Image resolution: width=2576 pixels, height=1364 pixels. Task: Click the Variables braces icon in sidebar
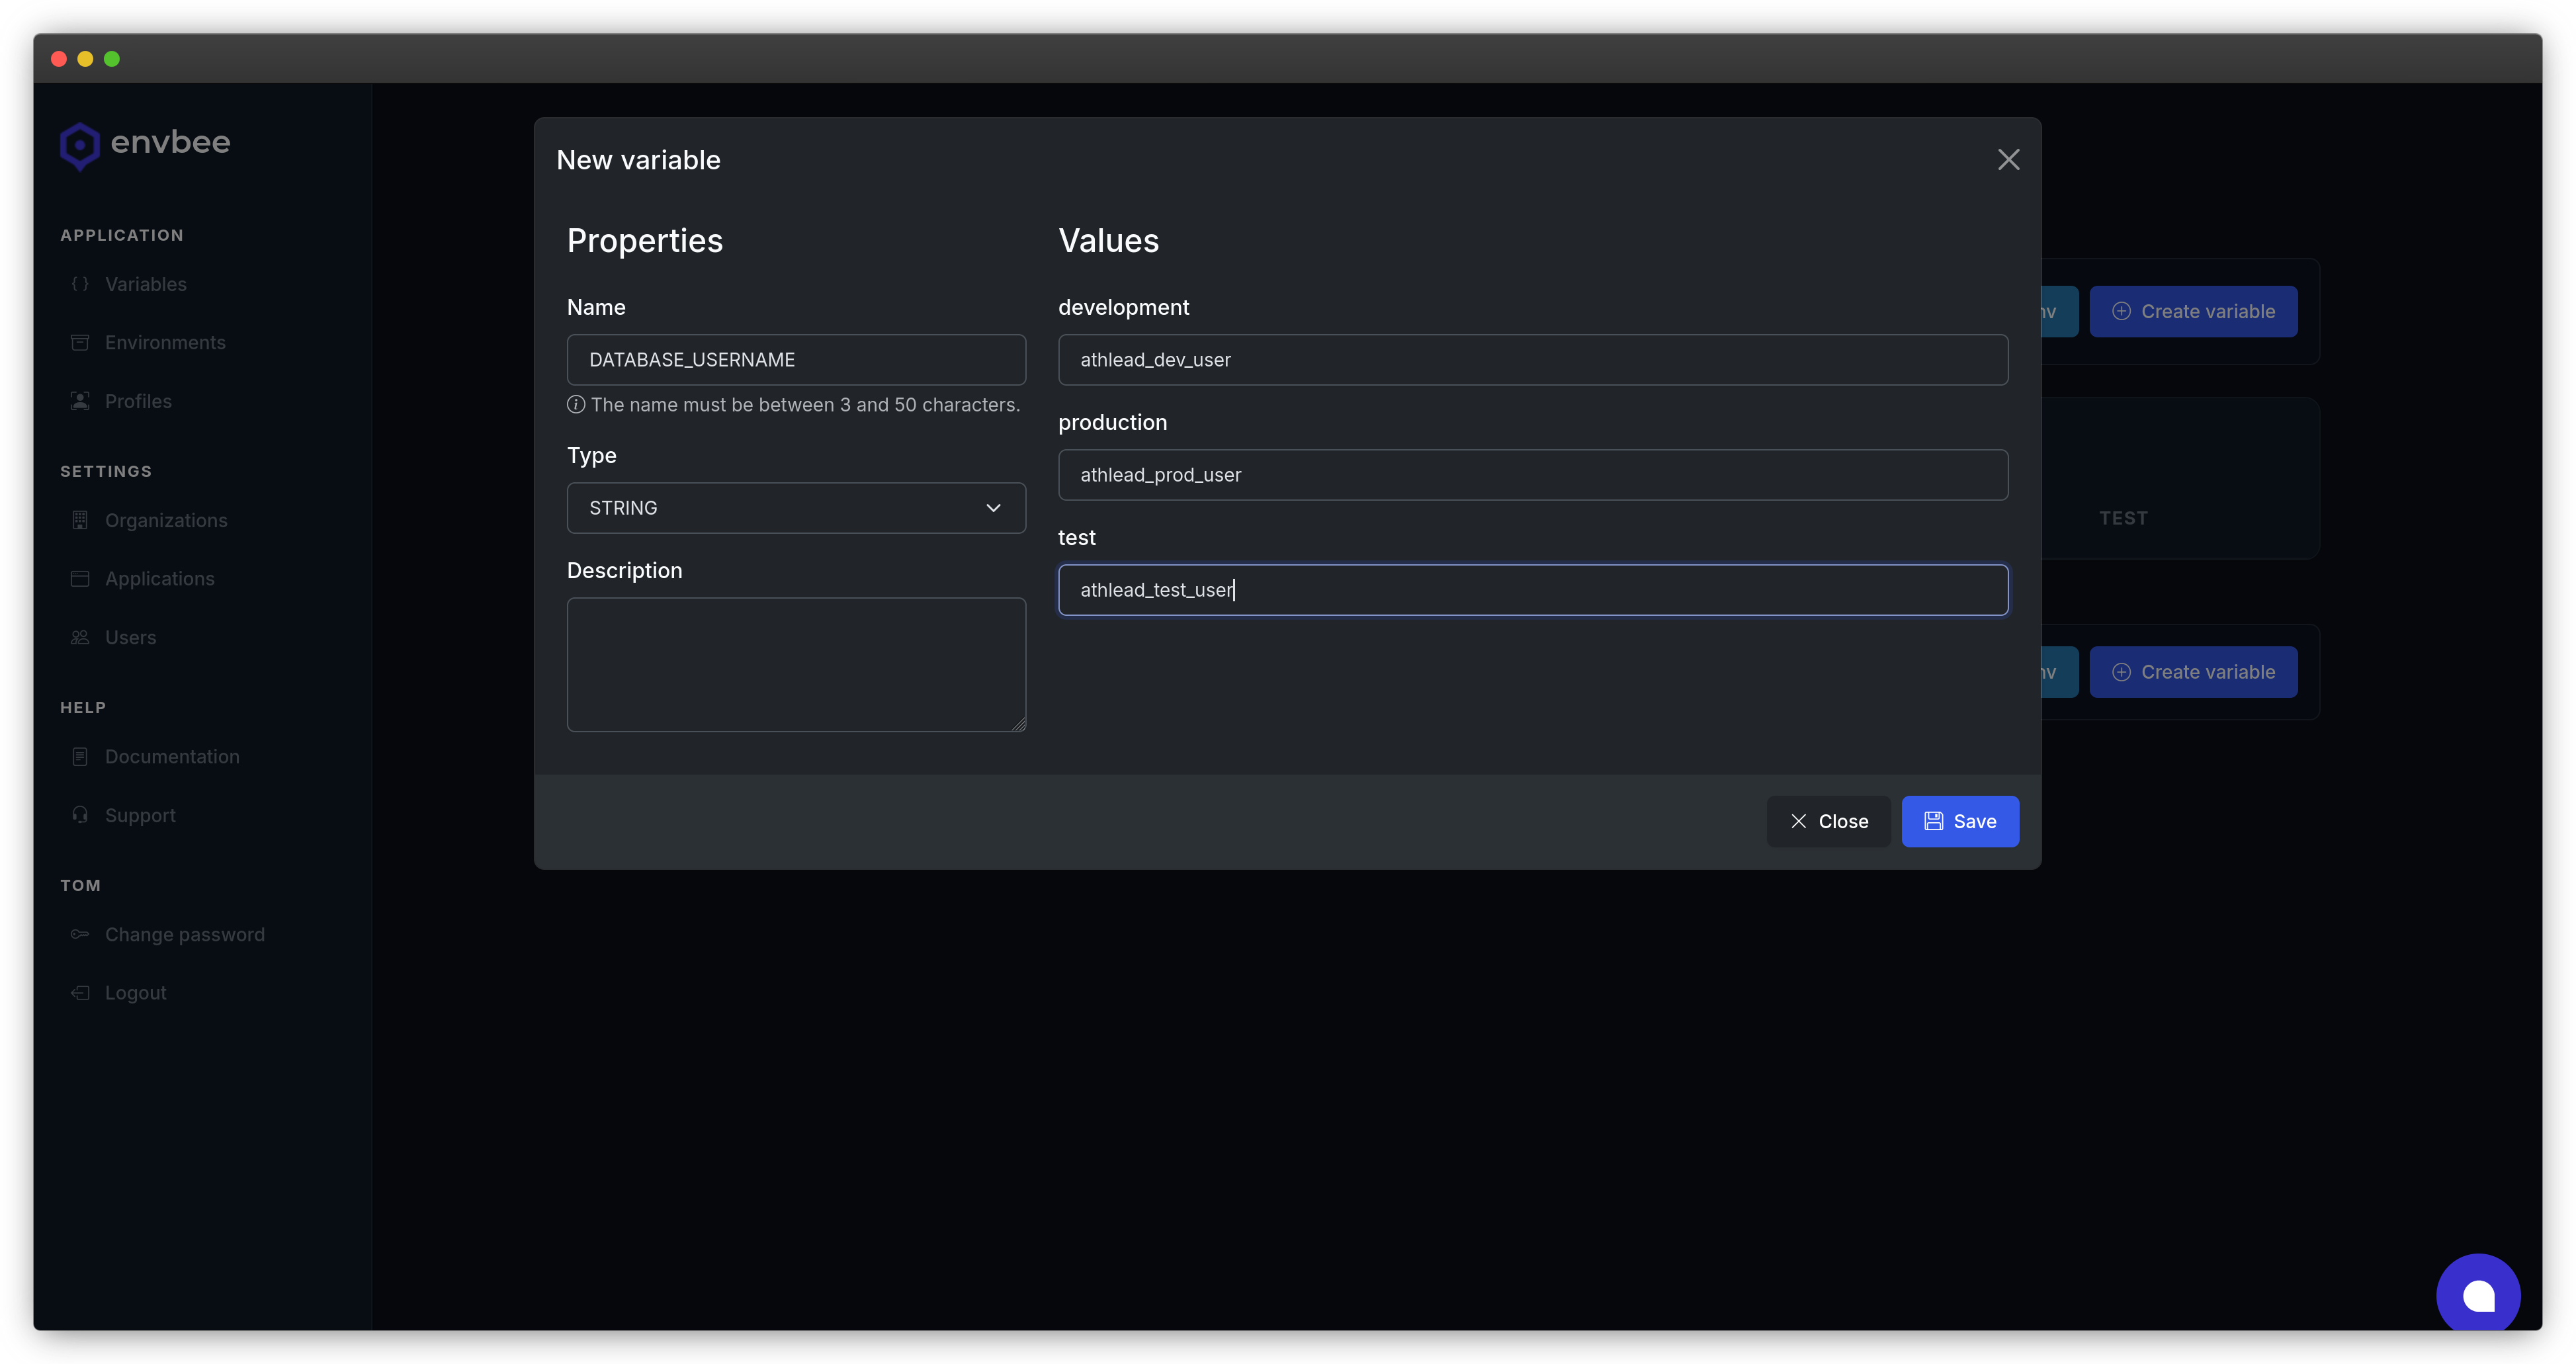pyautogui.click(x=80, y=284)
